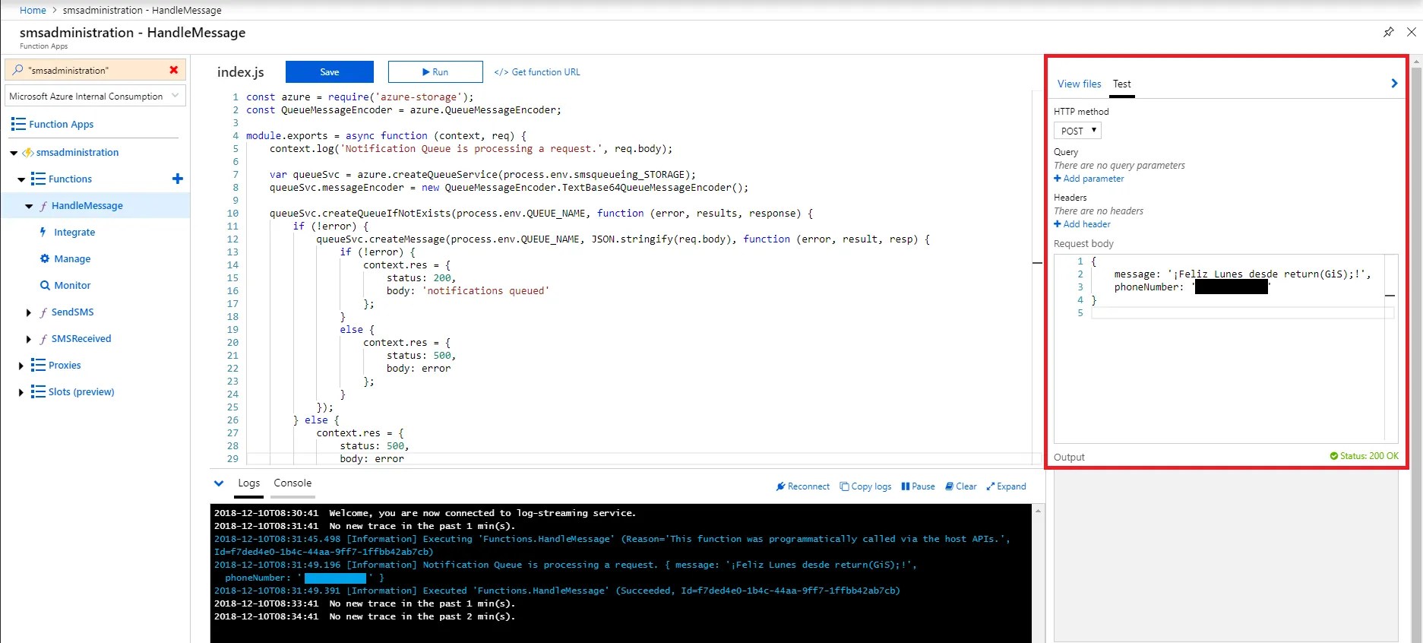Save the index.js file
The width and height of the screenshot is (1423, 643).
point(330,71)
